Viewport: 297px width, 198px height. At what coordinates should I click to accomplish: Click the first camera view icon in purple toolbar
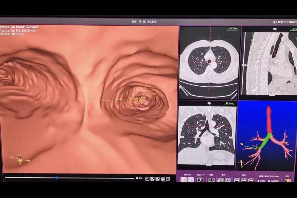coord(237,181)
